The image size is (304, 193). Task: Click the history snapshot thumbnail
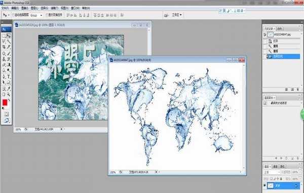pos(270,35)
